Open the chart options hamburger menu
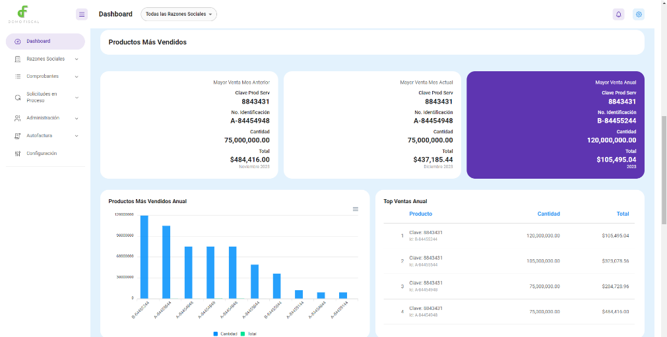The height and width of the screenshot is (337, 667). coord(356,209)
